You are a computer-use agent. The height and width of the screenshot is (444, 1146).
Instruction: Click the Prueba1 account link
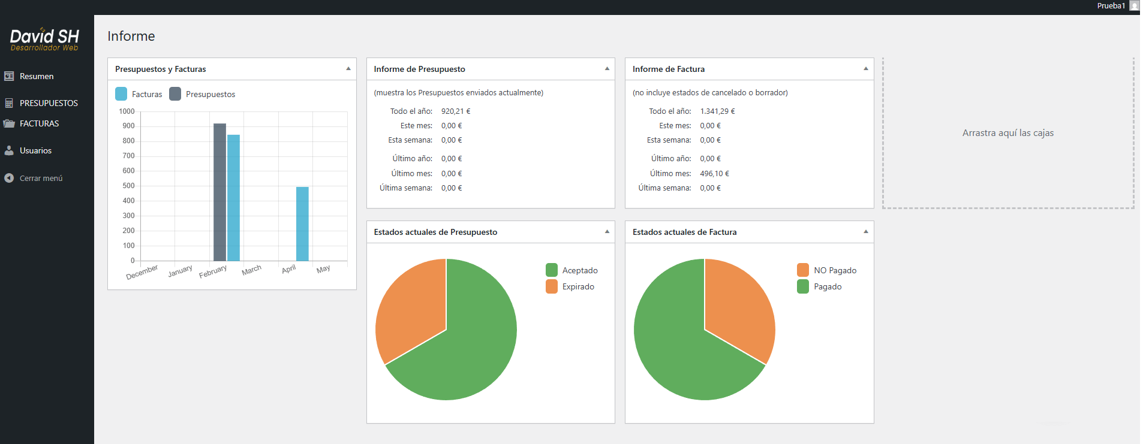pyautogui.click(x=1111, y=6)
